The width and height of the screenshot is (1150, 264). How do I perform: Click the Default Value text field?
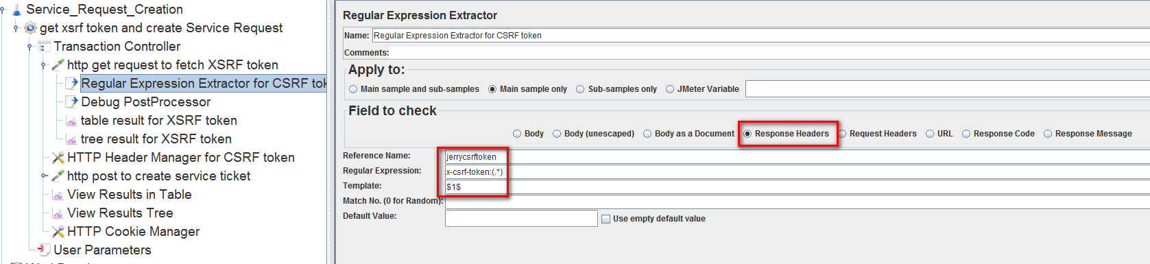tap(521, 218)
